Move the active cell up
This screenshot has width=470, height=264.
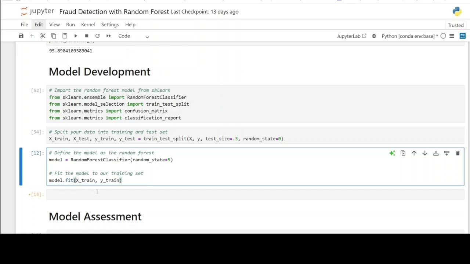pos(414,153)
